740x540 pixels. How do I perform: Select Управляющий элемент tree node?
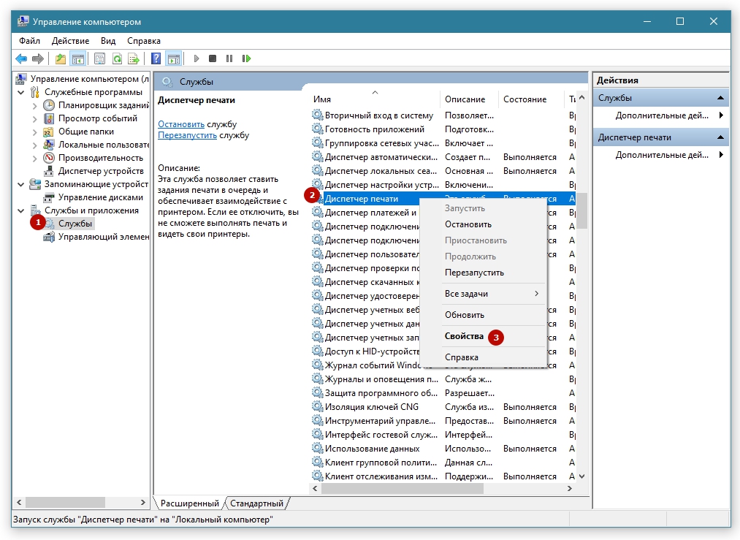click(x=103, y=237)
